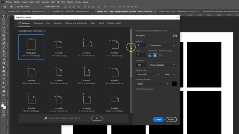The height and width of the screenshot is (134, 239).
Task: Toggle the Mesas de trabajo checkbox
Action: (160, 55)
